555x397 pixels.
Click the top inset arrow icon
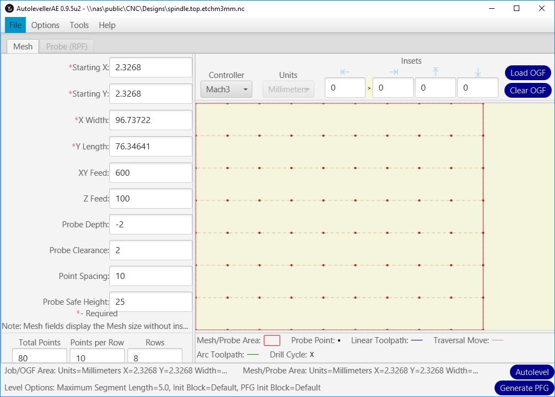[x=436, y=72]
